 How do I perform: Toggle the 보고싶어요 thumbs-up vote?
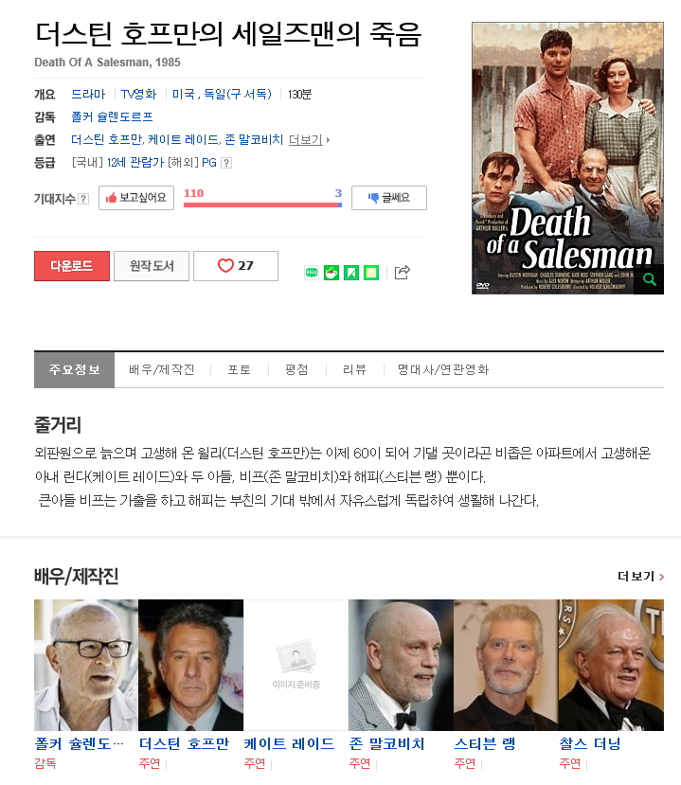[136, 198]
